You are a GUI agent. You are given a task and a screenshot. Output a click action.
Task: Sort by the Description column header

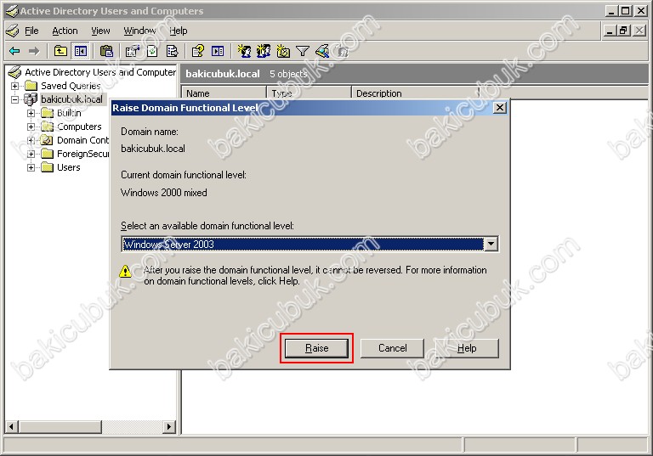click(x=416, y=93)
